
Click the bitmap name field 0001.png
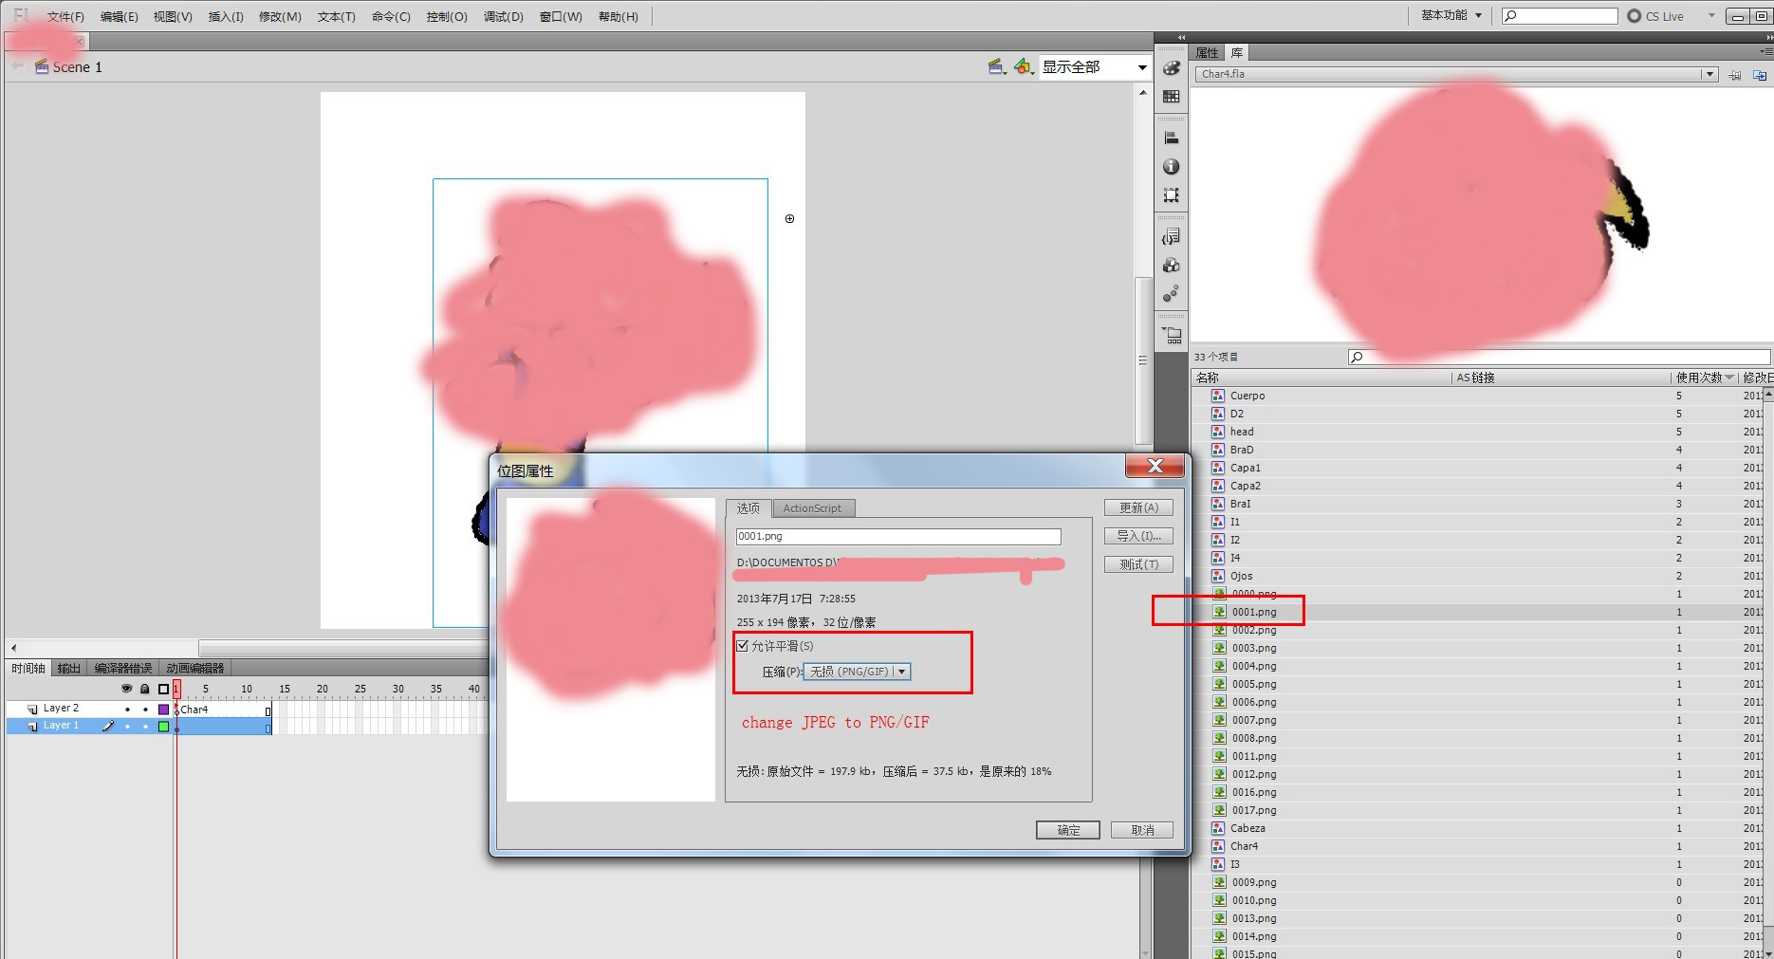[898, 537]
